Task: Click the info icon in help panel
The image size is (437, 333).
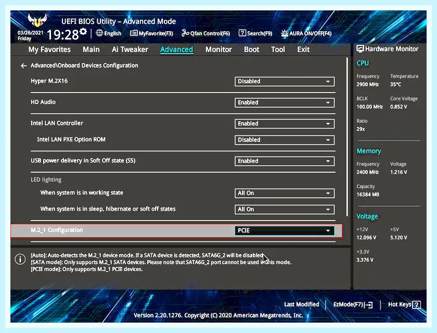Action: (x=20, y=259)
